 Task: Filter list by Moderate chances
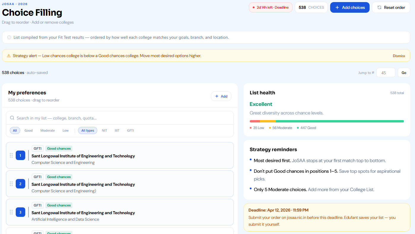point(47,130)
